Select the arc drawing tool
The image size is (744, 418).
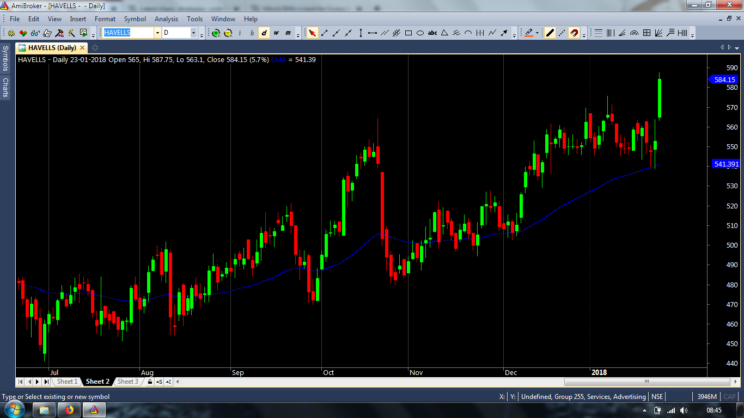point(468,33)
